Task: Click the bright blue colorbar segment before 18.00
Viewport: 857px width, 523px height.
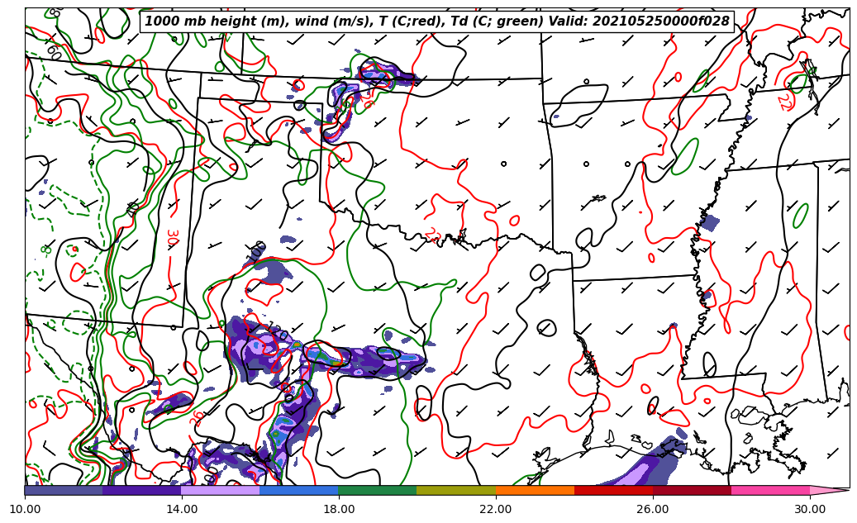Action: (299, 491)
